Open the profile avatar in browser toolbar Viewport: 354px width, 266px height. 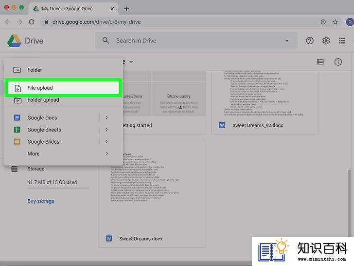pos(350,22)
